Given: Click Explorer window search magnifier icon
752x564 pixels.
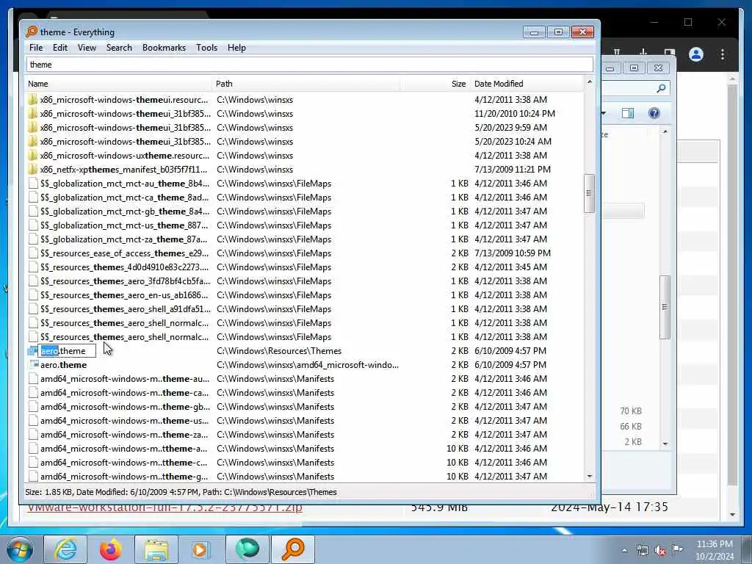Looking at the screenshot, I should point(661,88).
